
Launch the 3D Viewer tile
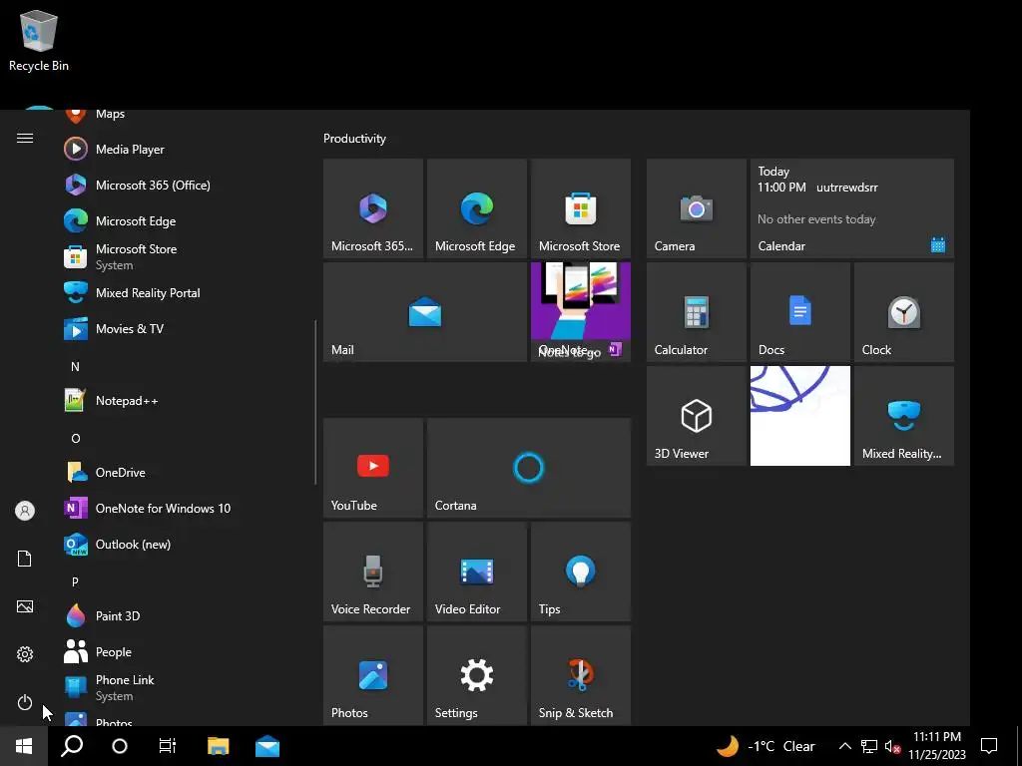(x=696, y=416)
